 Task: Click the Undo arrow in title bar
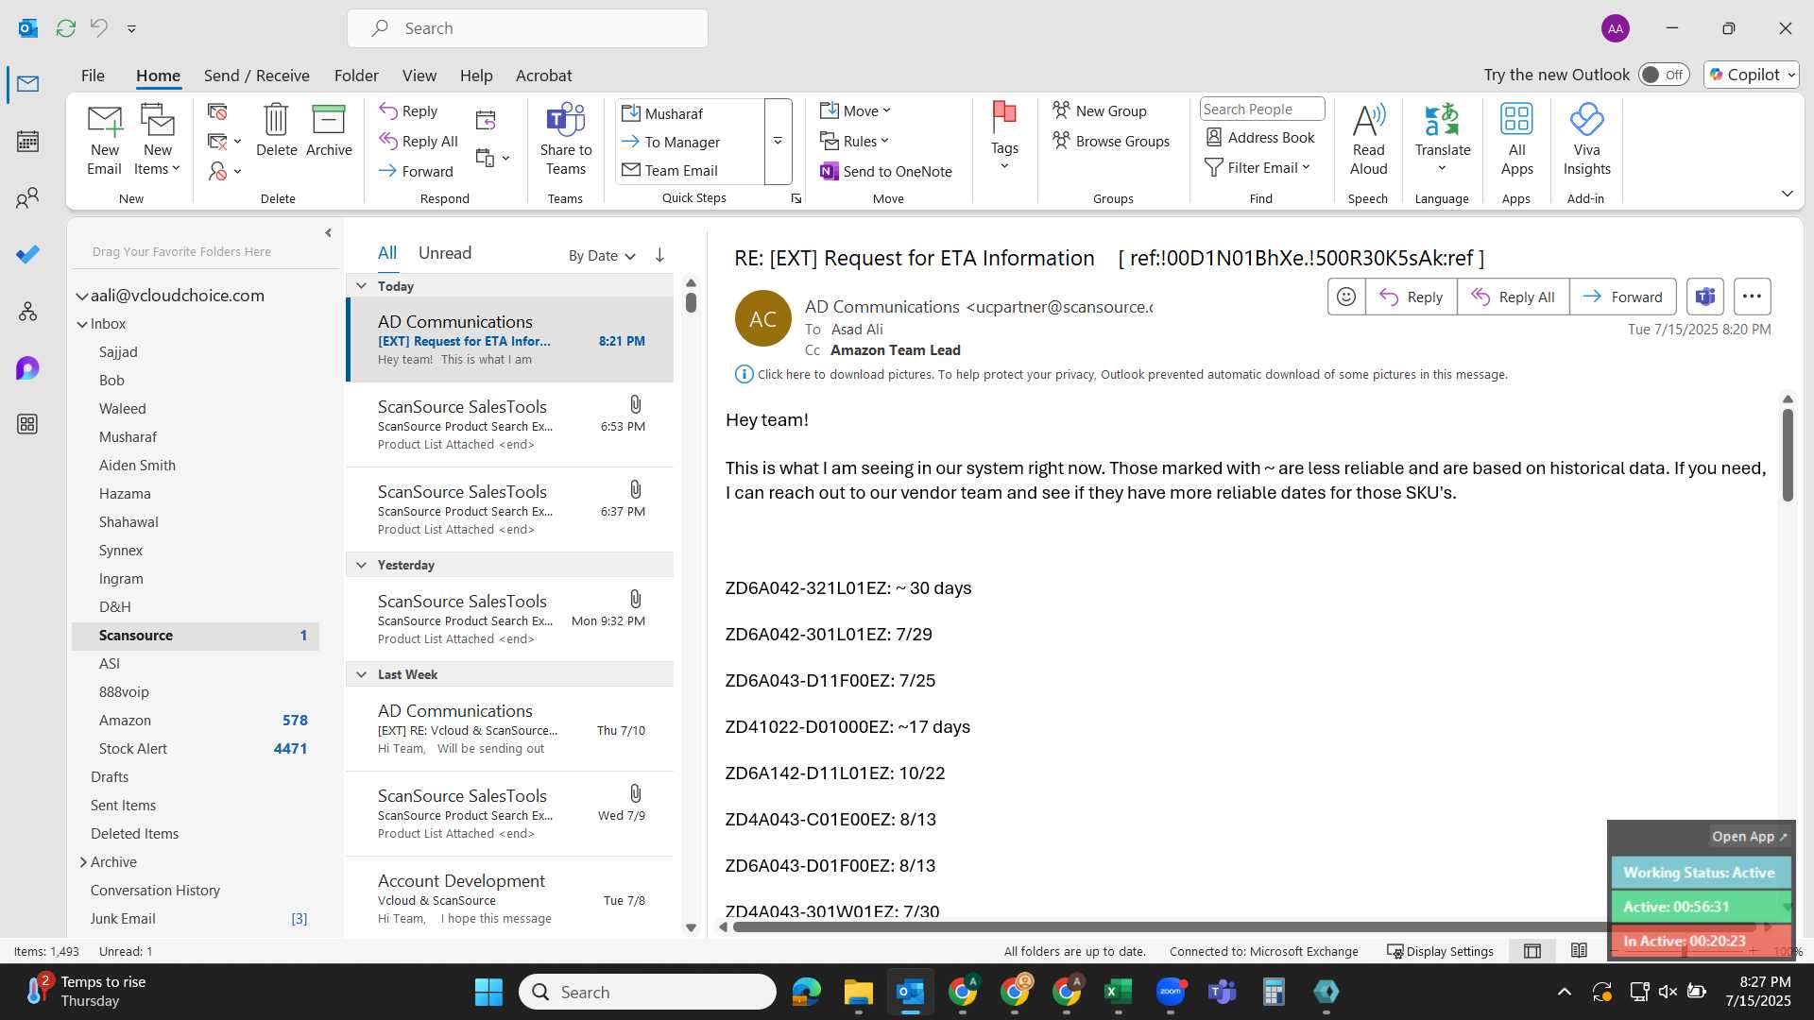[98, 28]
